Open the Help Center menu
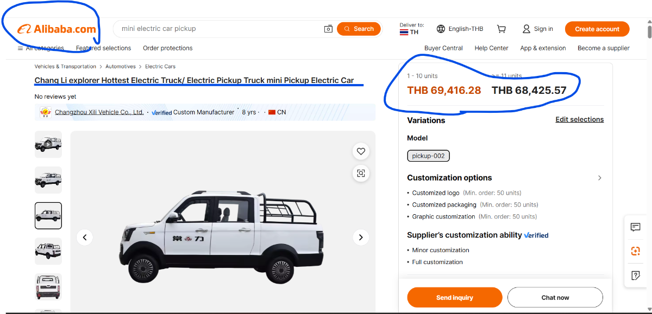 click(491, 48)
